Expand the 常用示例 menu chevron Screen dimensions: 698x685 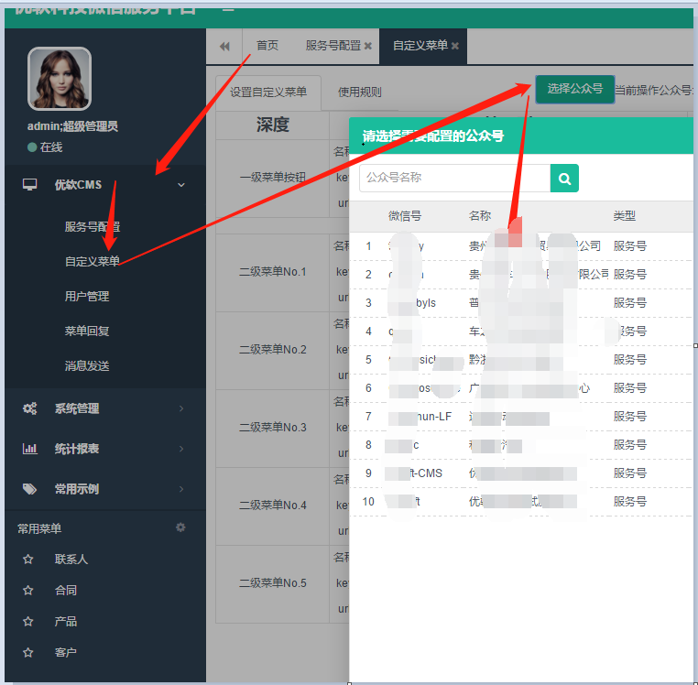[181, 489]
